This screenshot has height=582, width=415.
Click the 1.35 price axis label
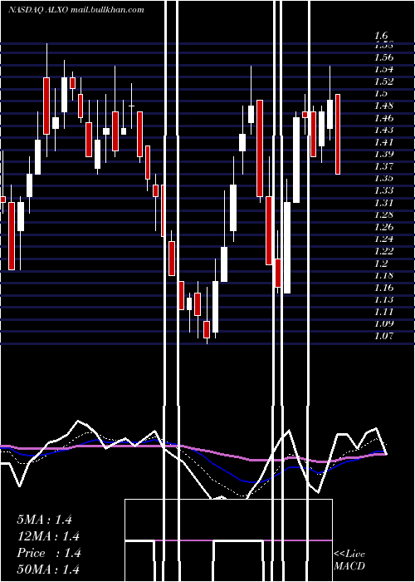pyautogui.click(x=383, y=178)
